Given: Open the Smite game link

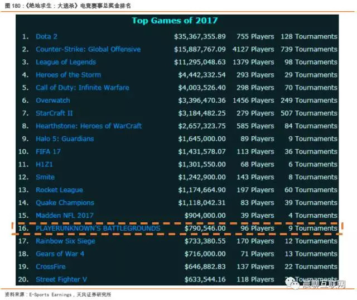Looking at the screenshot, I should tap(45, 177).
